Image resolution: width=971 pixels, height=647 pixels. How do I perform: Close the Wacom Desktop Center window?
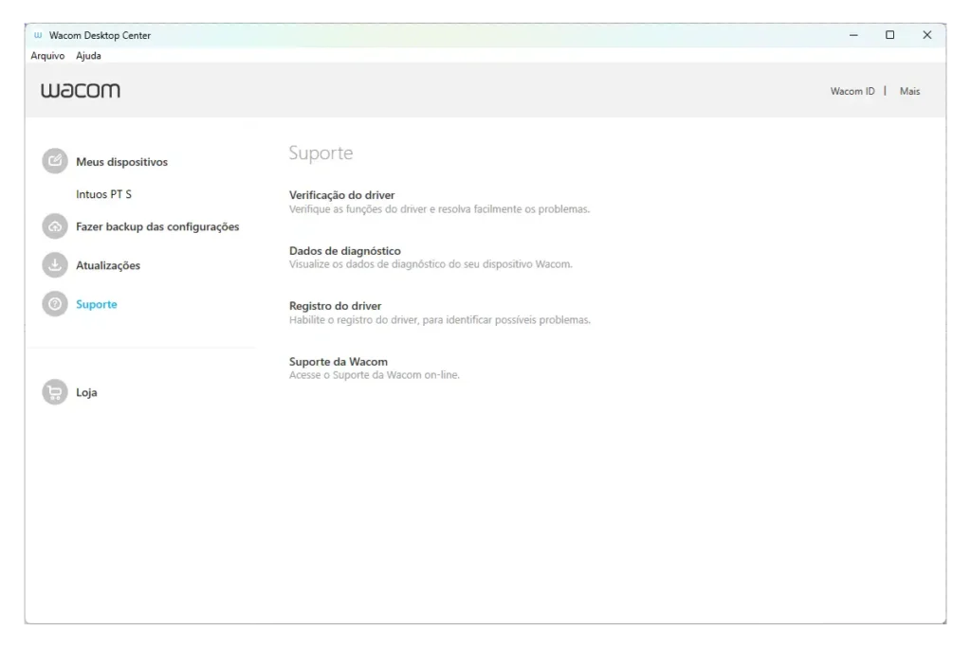pos(927,35)
